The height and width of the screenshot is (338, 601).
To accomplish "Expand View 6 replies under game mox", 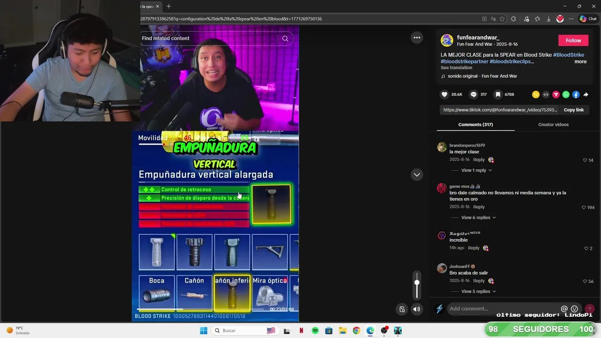I will pos(478,217).
